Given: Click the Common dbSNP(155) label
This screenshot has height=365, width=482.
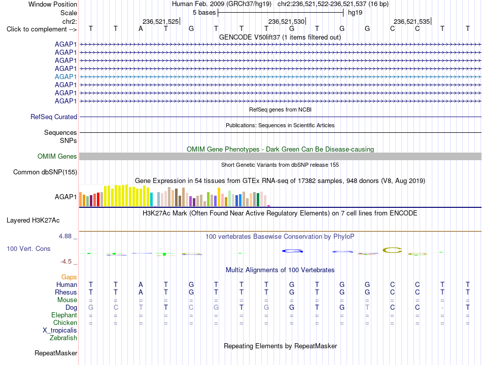Looking at the screenshot, I should (x=45, y=172).
